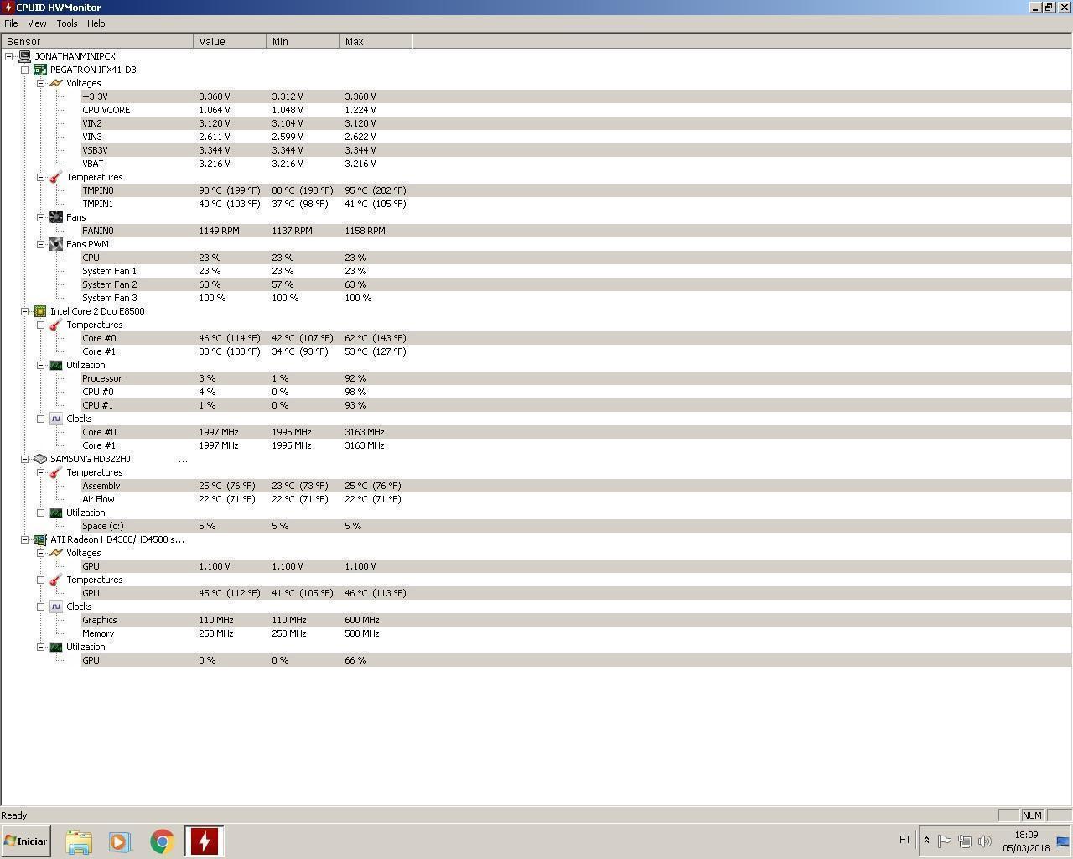Click the Max column header
This screenshot has height=859, width=1073.
376,41
